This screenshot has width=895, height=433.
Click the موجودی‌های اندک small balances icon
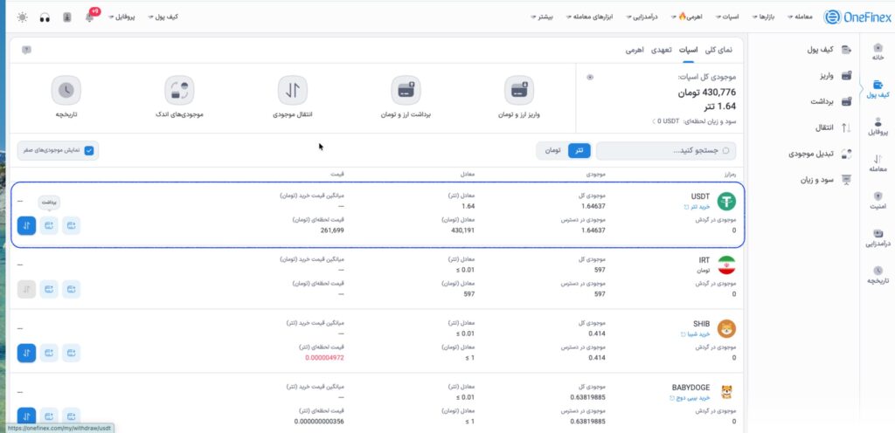179,90
